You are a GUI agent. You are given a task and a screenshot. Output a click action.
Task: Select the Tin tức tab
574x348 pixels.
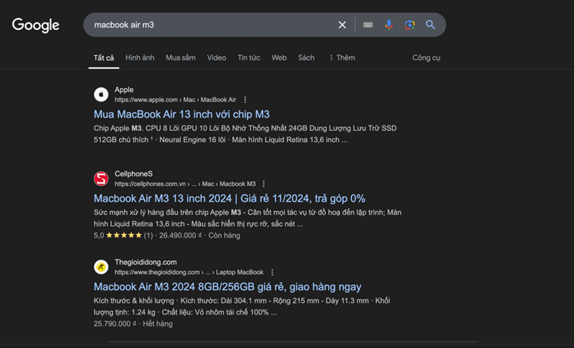[249, 57]
